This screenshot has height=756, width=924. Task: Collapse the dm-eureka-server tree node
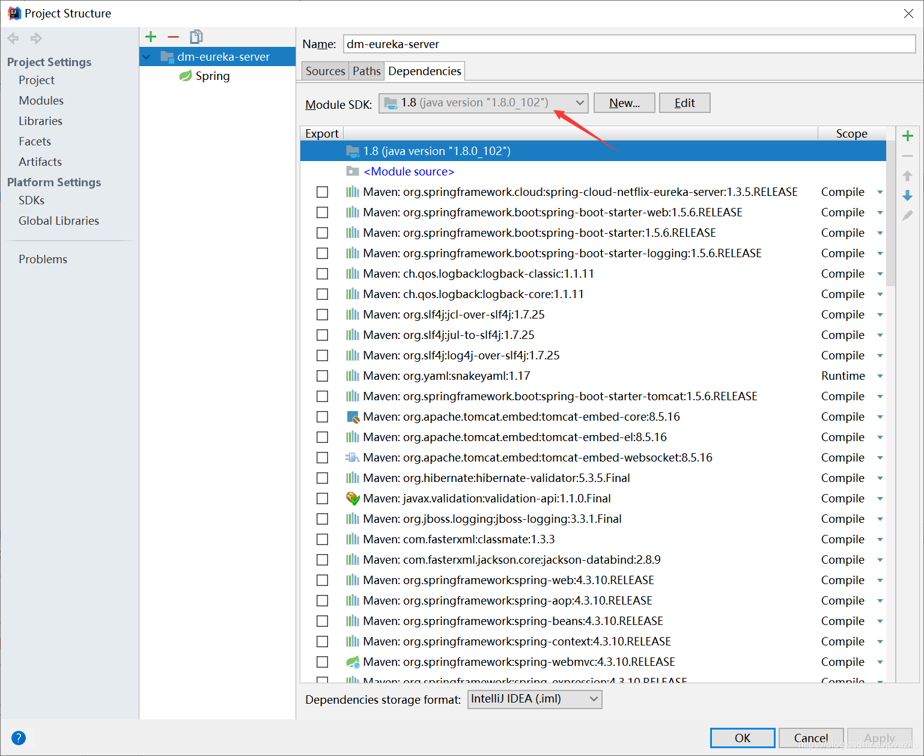pyautogui.click(x=147, y=57)
